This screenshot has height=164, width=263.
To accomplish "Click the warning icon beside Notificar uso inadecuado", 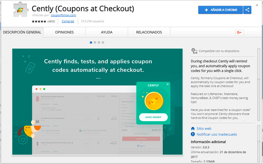I will tap(193, 134).
